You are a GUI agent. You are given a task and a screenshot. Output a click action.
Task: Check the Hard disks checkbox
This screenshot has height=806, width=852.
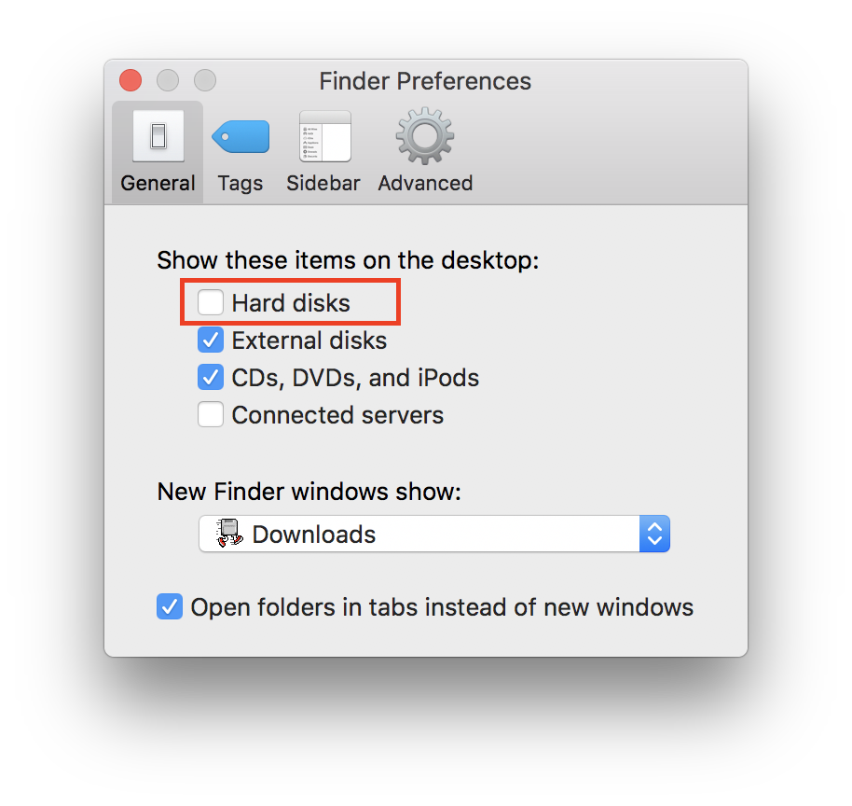point(210,302)
